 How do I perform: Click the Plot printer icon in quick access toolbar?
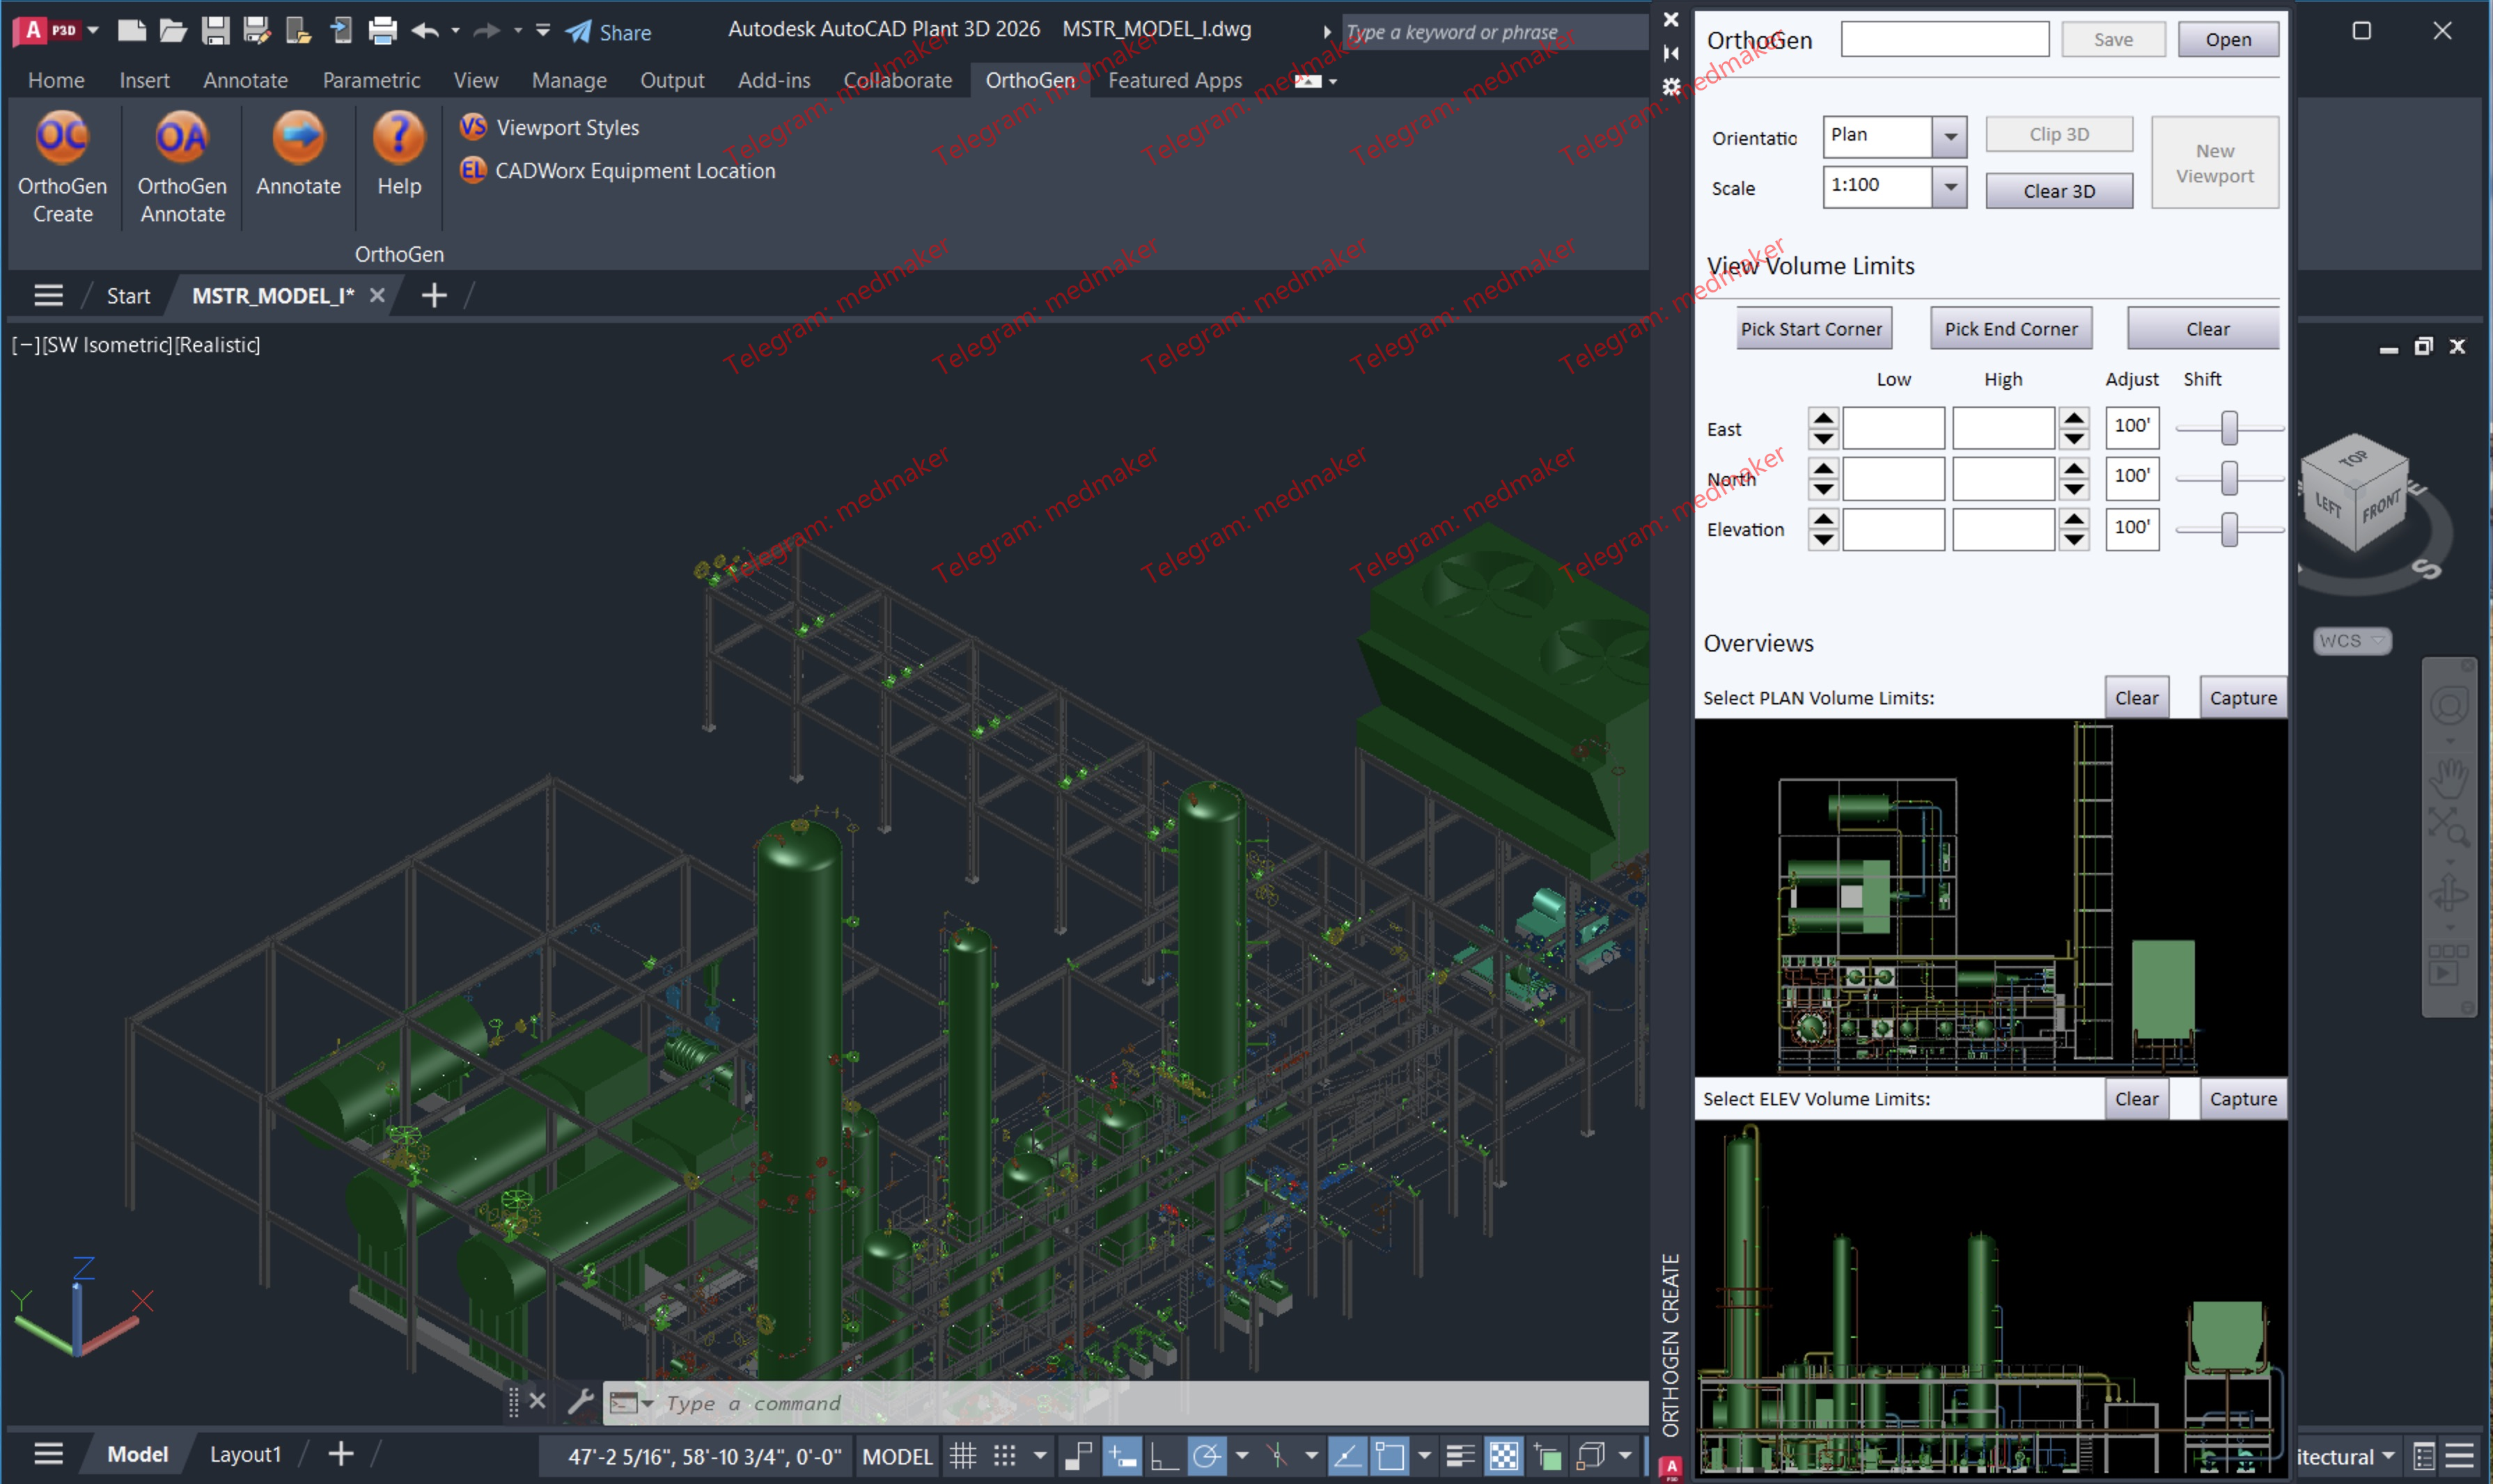(382, 31)
